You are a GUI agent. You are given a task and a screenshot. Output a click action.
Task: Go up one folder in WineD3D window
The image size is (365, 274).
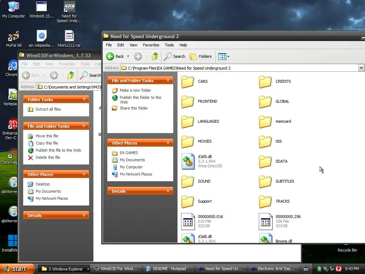click(71, 75)
